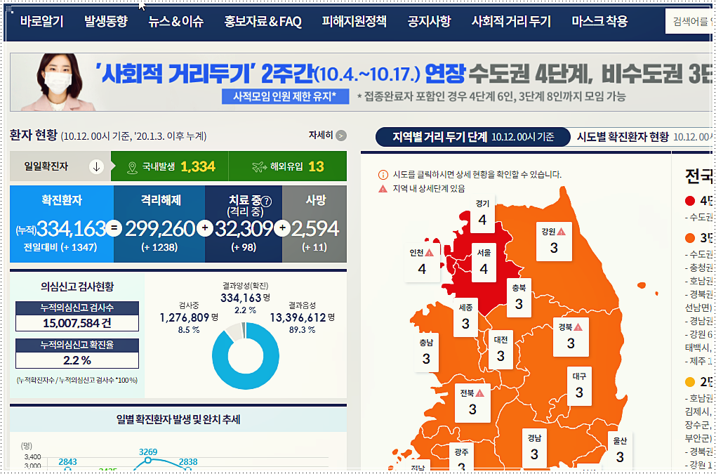Open the 바로알기 menu
This screenshot has width=716, height=474.
(41, 22)
